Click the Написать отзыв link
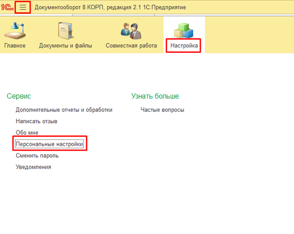The height and width of the screenshot is (234, 294). tap(37, 121)
